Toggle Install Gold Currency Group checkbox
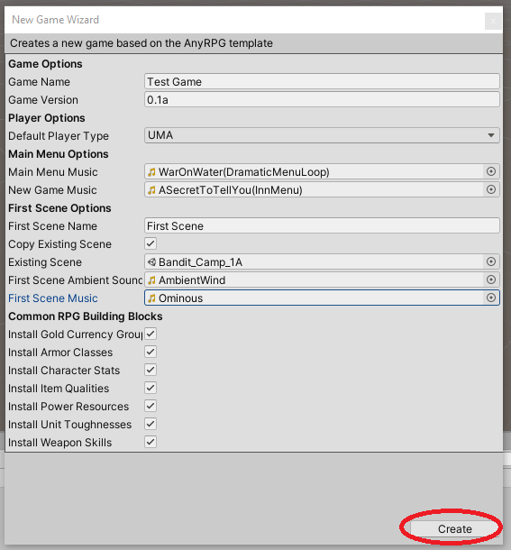Image resolution: width=511 pixels, height=550 pixels. click(x=151, y=334)
